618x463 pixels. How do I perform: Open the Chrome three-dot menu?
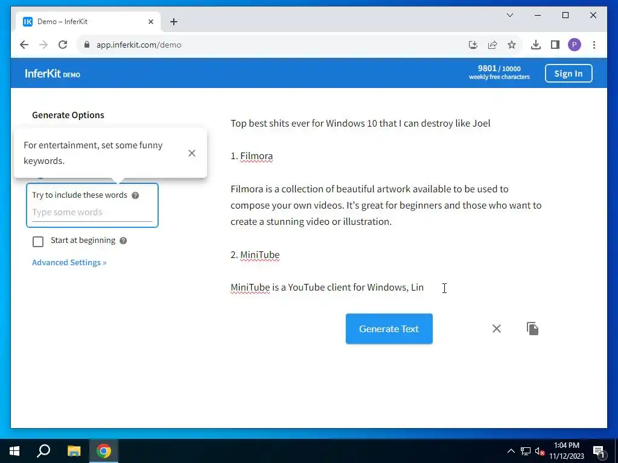(594, 45)
